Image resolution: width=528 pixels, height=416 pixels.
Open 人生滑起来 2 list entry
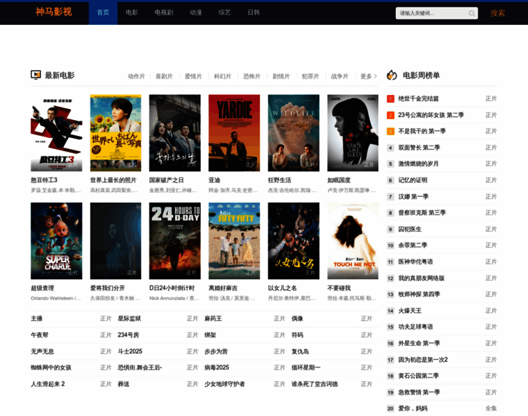coord(48,384)
